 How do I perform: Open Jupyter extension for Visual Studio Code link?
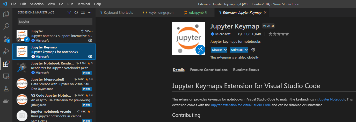point(241,105)
